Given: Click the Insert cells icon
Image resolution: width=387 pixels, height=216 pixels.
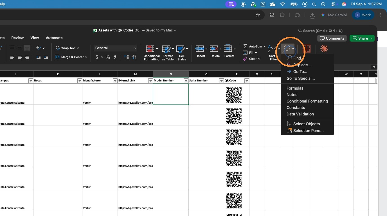Looking at the screenshot, I should pos(200,49).
